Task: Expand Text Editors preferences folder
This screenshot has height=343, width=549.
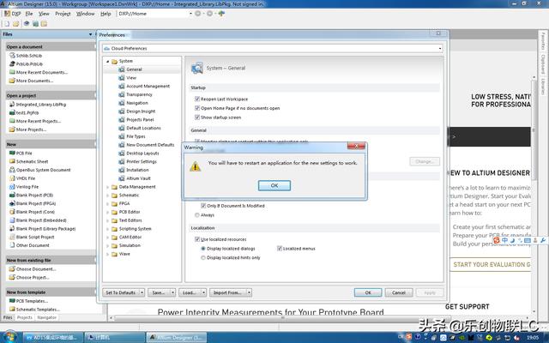Action: point(108,220)
